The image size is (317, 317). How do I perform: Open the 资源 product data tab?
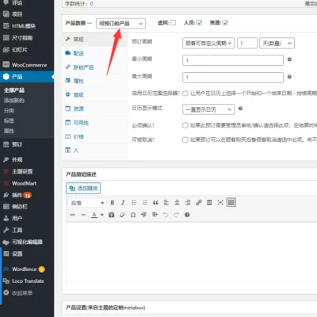[x=94, y=109]
